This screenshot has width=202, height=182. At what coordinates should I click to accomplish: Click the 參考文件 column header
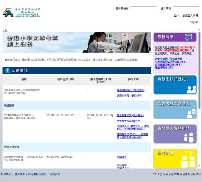point(133,79)
